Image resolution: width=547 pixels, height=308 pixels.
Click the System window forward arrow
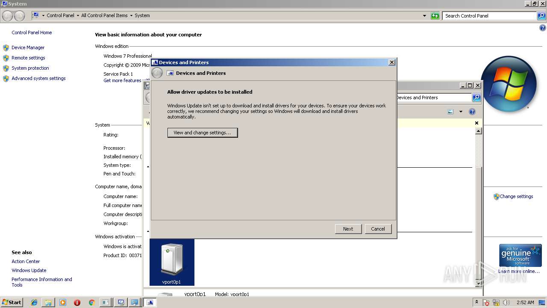coord(19,16)
